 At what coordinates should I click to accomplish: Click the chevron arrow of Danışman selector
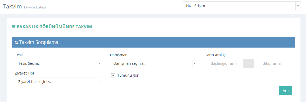[x=195, y=63]
